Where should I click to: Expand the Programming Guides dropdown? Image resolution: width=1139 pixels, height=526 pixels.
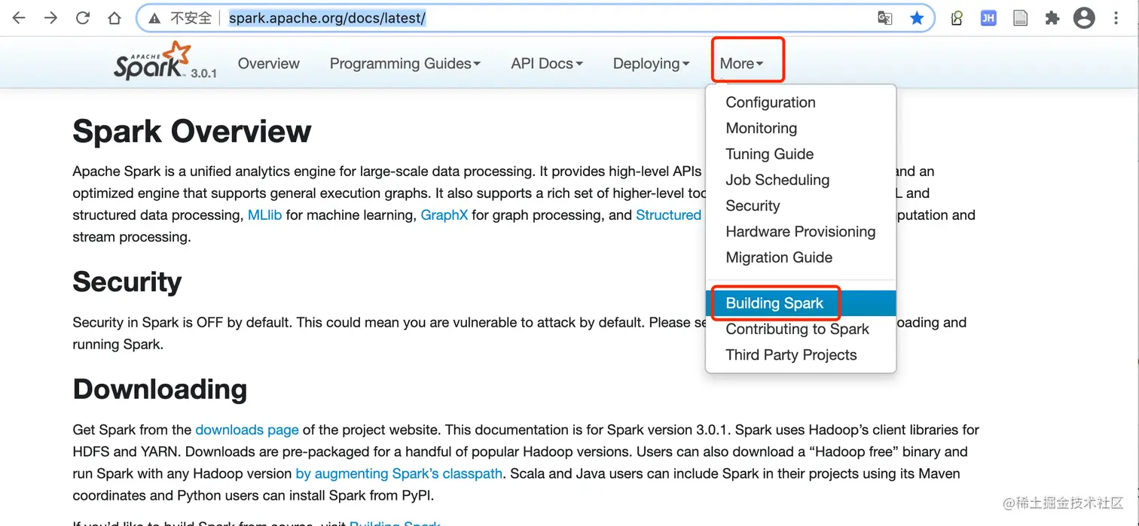click(x=405, y=64)
